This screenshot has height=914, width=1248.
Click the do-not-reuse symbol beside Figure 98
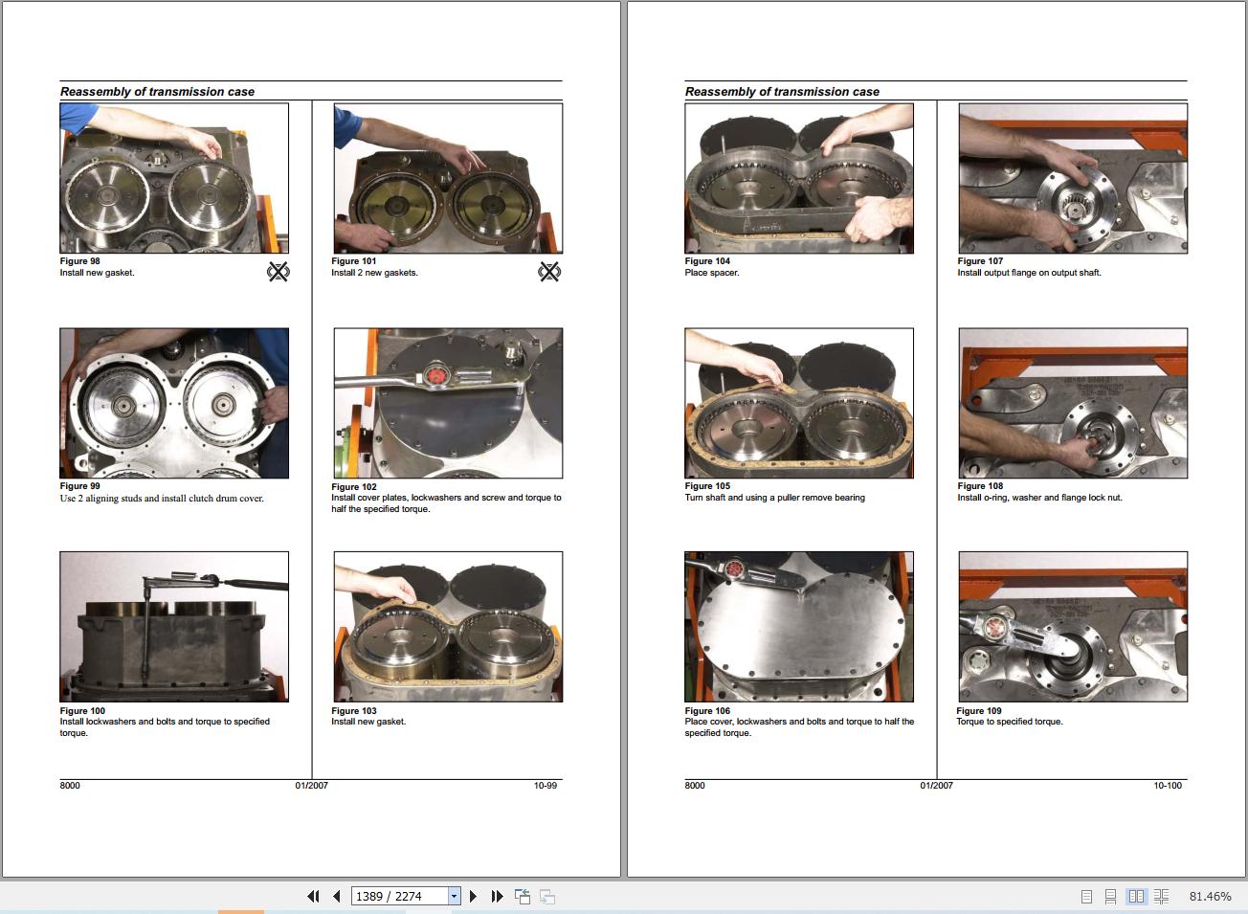pos(278,272)
